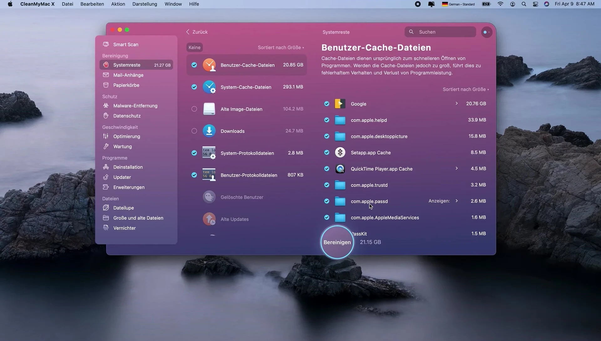Check Alte Image-Dateien checkbox
Screen dimensions: 601x341
(194, 109)
